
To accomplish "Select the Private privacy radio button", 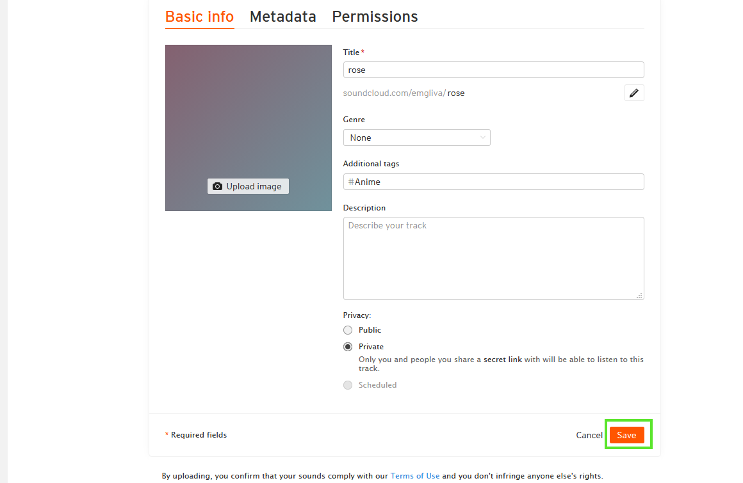I will (348, 347).
